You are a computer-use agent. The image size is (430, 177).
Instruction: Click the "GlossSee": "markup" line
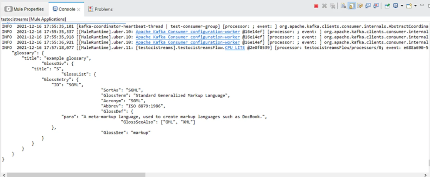pos(126,132)
